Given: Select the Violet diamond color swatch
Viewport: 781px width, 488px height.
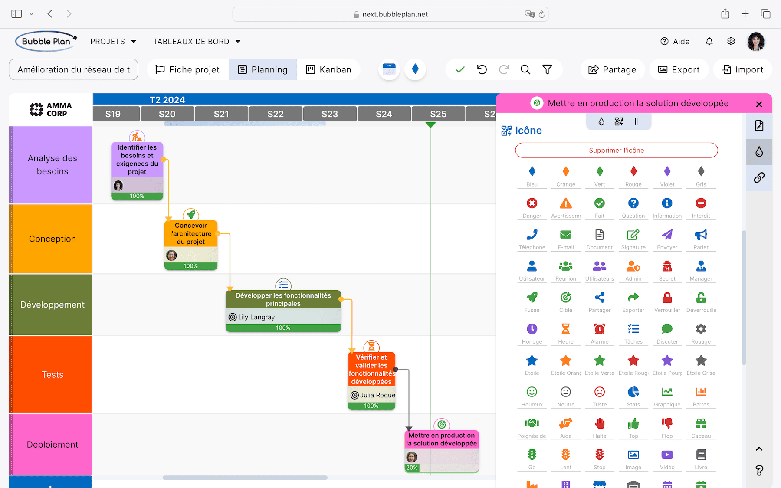Looking at the screenshot, I should point(667,171).
